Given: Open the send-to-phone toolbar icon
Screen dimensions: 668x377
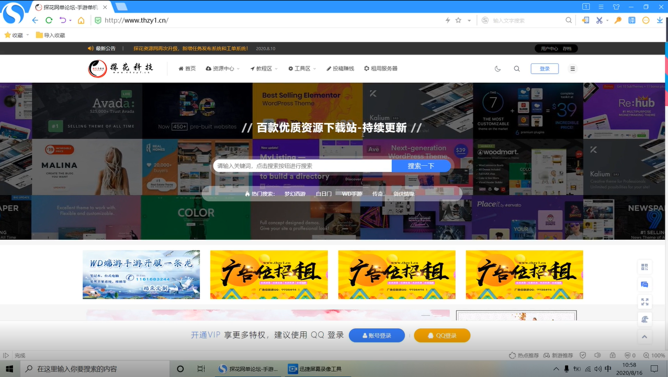Looking at the screenshot, I should [x=585, y=20].
